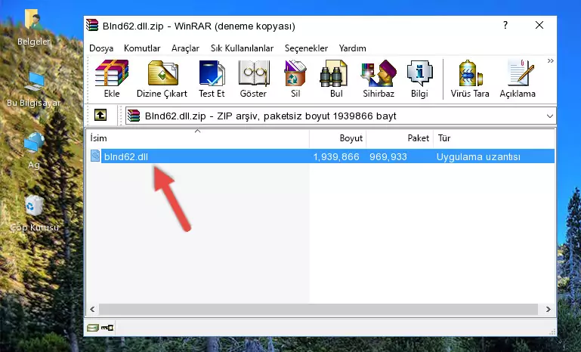Open the Göster (View) tool
Image resolution: width=581 pixels, height=352 pixels.
[253, 79]
